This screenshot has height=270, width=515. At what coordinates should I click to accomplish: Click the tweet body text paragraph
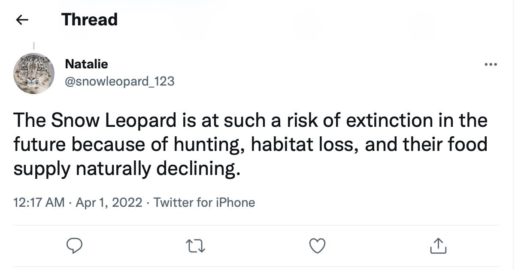coord(250,144)
